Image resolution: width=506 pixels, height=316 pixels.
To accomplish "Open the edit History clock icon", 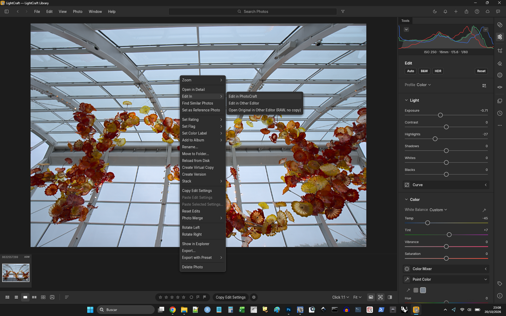I will tap(500, 113).
